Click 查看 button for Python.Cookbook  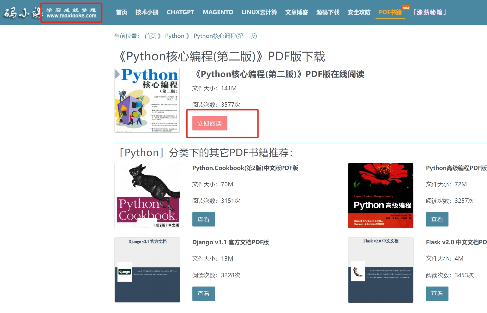tap(204, 219)
